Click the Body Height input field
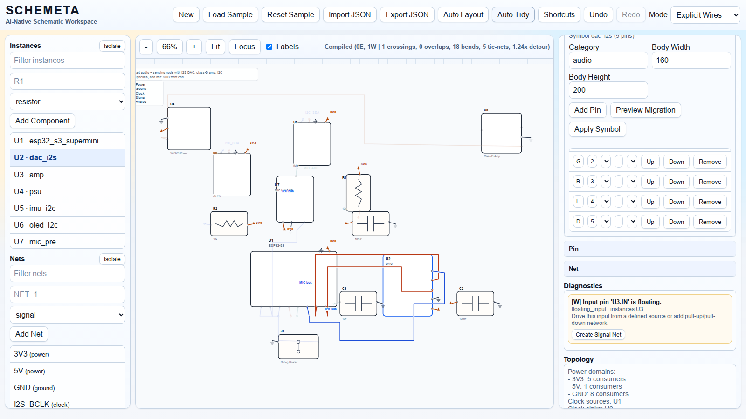 608,90
